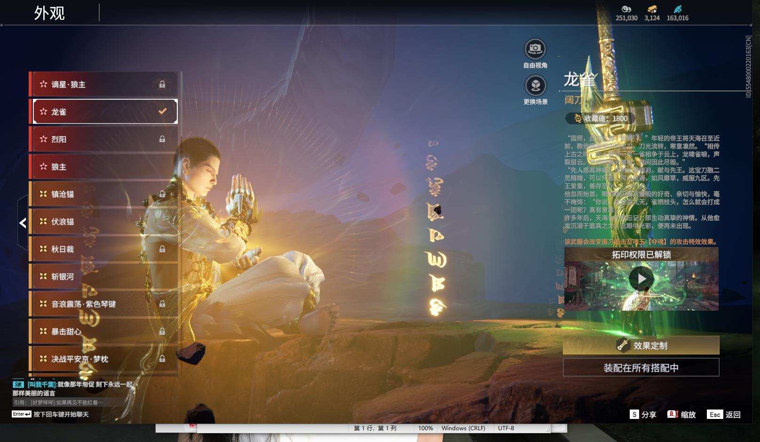Click the lock icon on 秋日裁

pos(162,249)
